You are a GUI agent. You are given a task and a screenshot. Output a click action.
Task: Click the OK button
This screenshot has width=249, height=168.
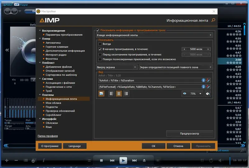tap(153, 146)
